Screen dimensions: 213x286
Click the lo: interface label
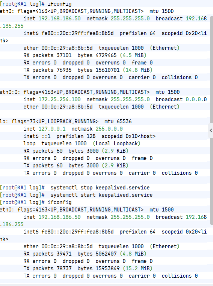tap(4, 122)
